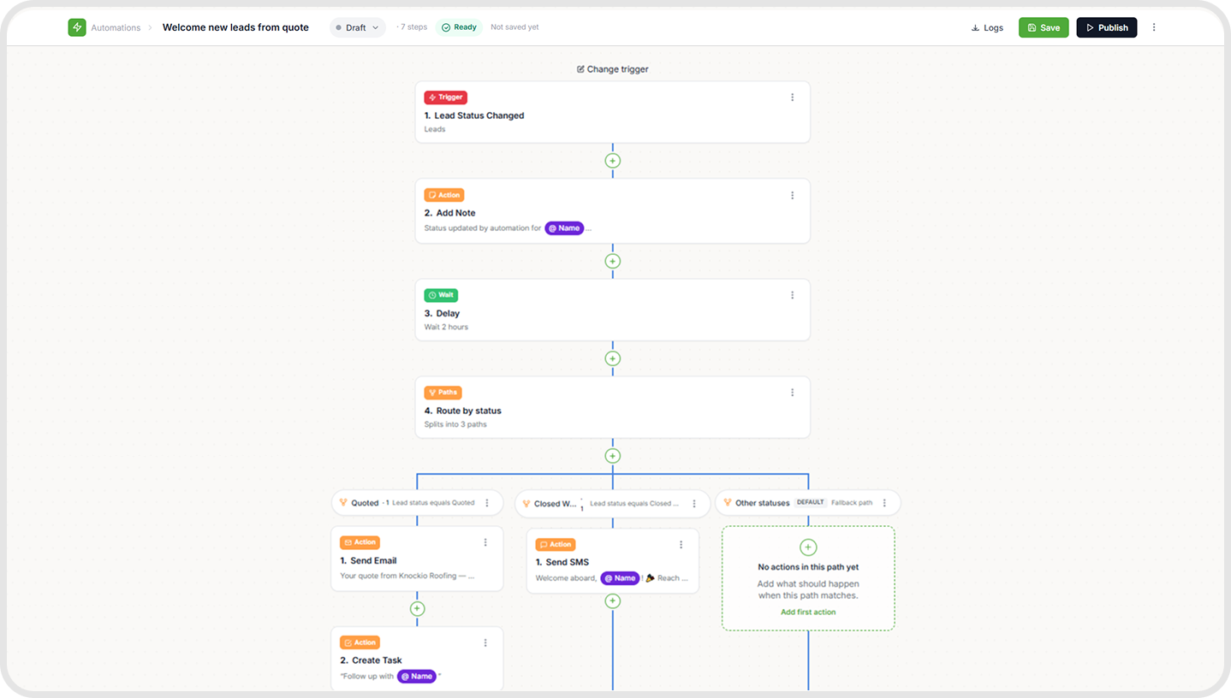Click the 'Splits into 3 paths' text
This screenshot has height=698, width=1231.
tap(455, 424)
